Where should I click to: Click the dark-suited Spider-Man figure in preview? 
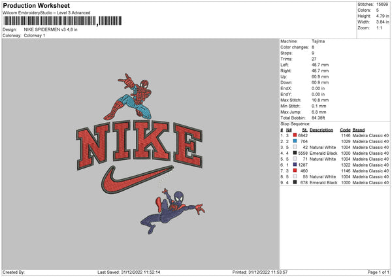point(172,211)
